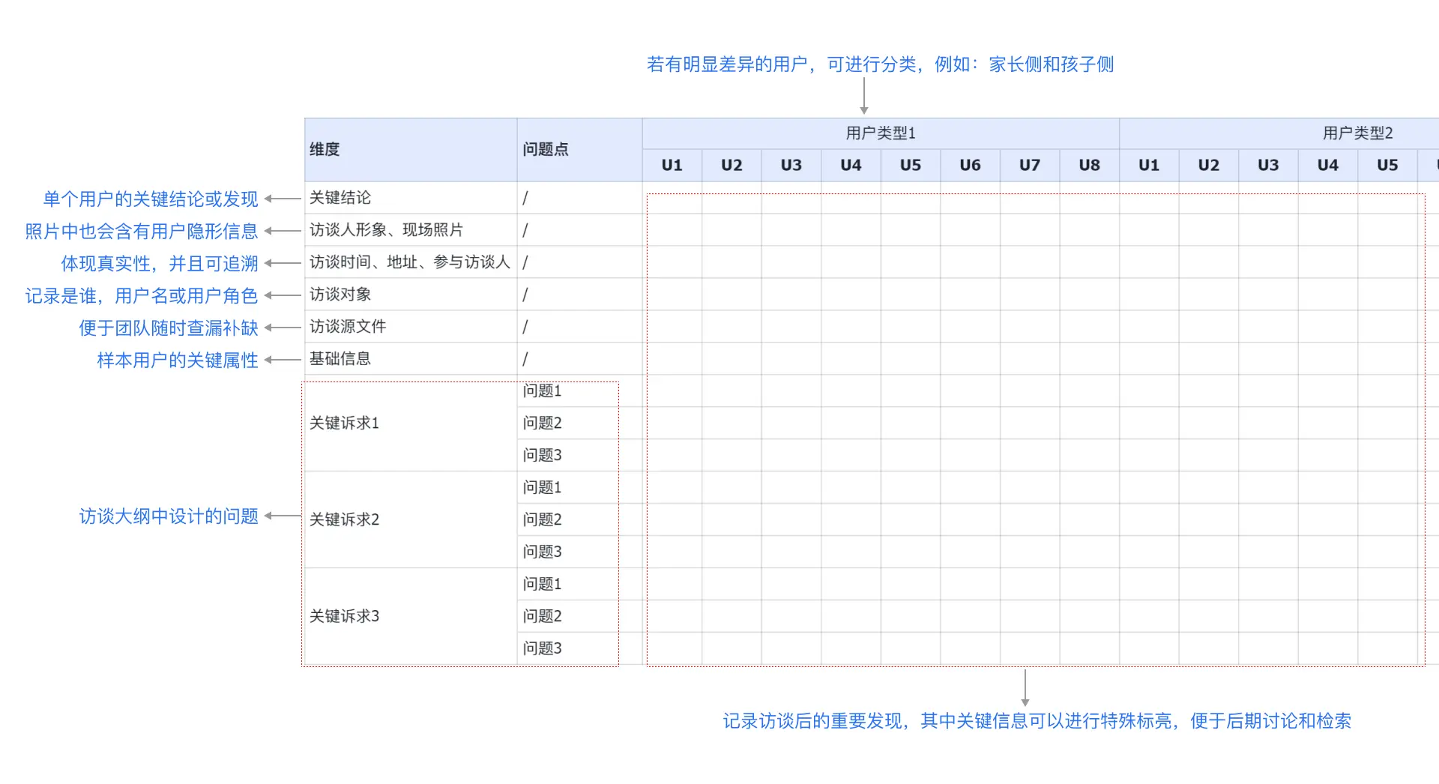Click the 关键诉求2 merged cell
Screen dimensions: 1439x784
click(x=345, y=519)
